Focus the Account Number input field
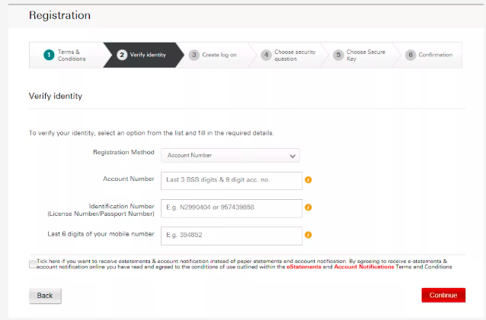This screenshot has height=320, width=486. coord(232,181)
